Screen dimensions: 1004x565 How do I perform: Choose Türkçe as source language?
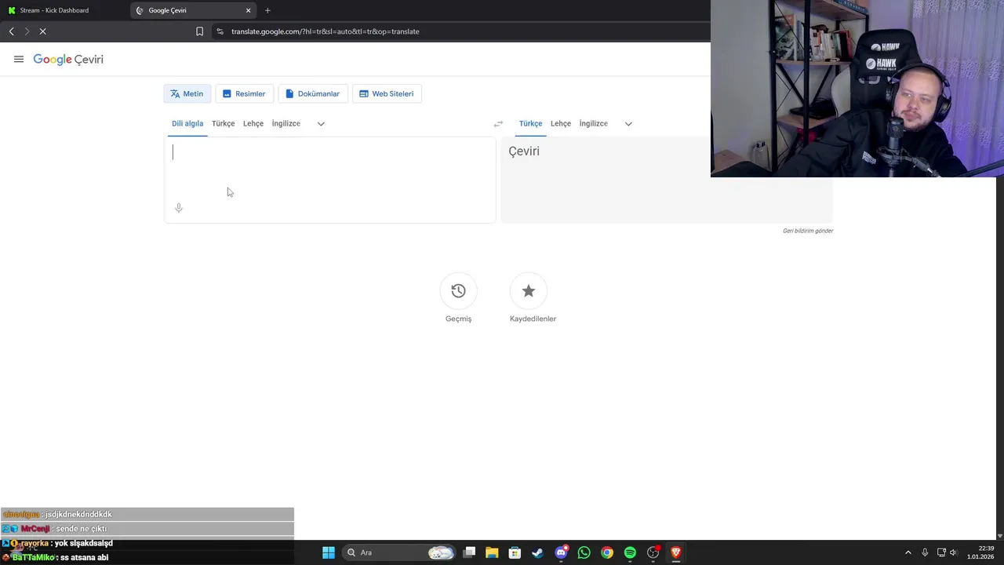point(223,123)
